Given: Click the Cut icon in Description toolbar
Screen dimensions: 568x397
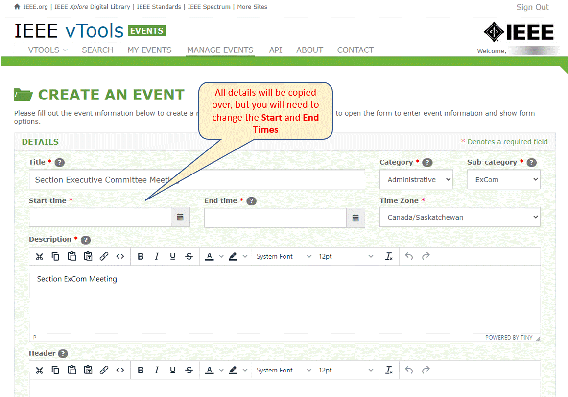Looking at the screenshot, I should [x=40, y=257].
